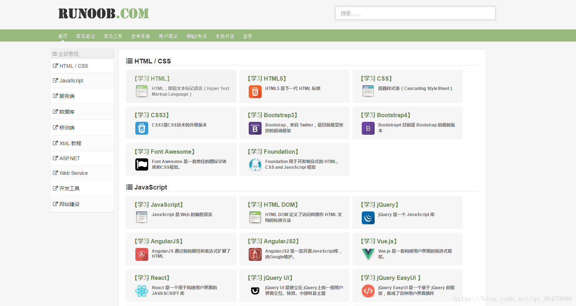Open the 【学习 AngularJS2】 tutorial title

(273, 241)
